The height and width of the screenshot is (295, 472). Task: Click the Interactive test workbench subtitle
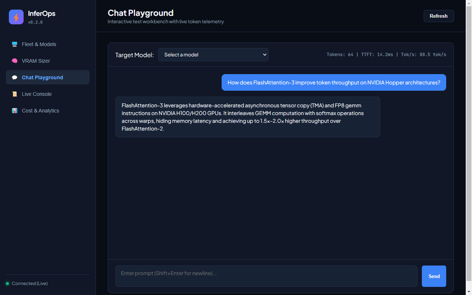[x=166, y=21]
